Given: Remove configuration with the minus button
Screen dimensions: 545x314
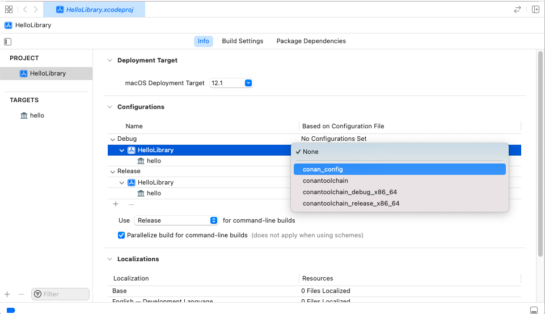Looking at the screenshot, I should point(132,204).
